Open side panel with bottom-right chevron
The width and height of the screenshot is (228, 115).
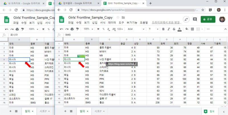point(224,112)
